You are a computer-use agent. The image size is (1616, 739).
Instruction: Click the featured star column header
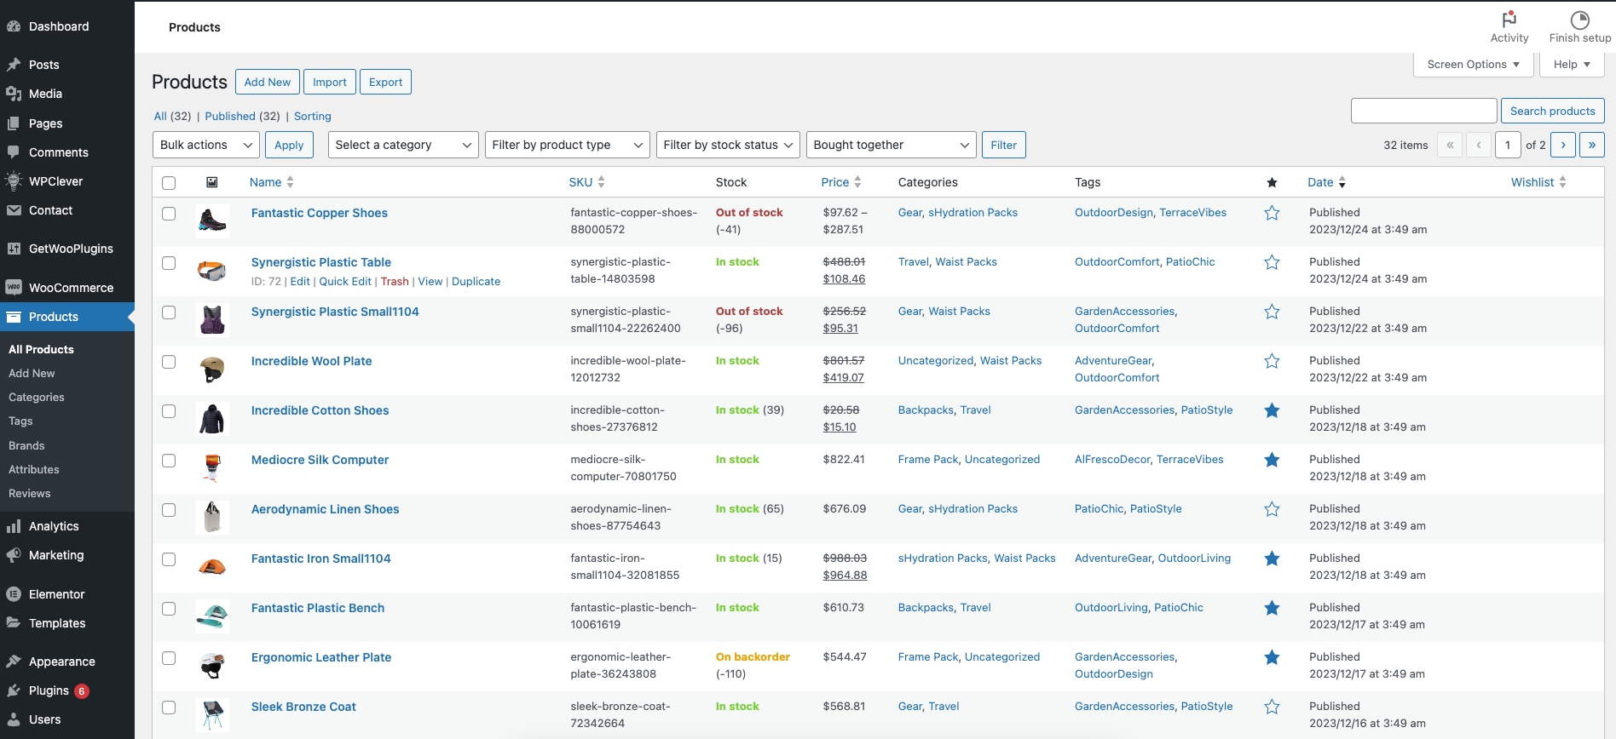point(1272,182)
